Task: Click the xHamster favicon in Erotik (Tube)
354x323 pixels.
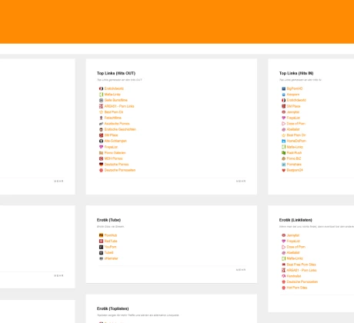Action: click(x=101, y=258)
